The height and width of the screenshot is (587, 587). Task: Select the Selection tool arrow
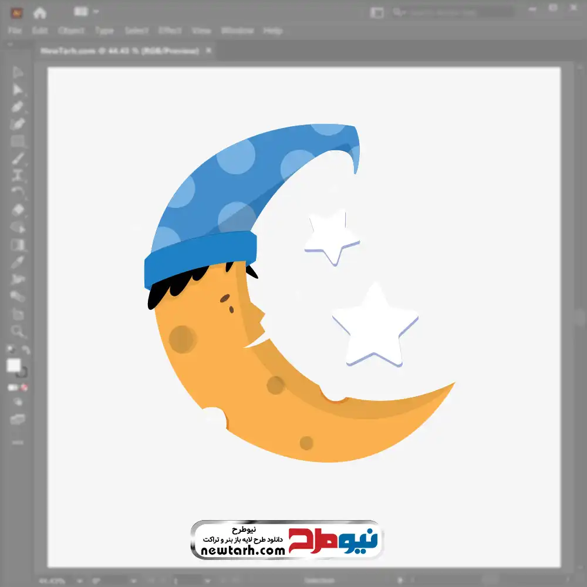pyautogui.click(x=18, y=73)
